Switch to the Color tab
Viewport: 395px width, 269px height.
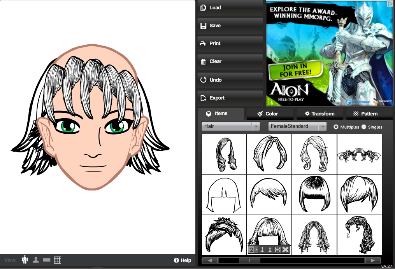268,114
